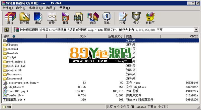The height and width of the screenshot is (110, 201).
Task: Click the 保护 (Protect) toolbar icon
Action: [136, 18]
